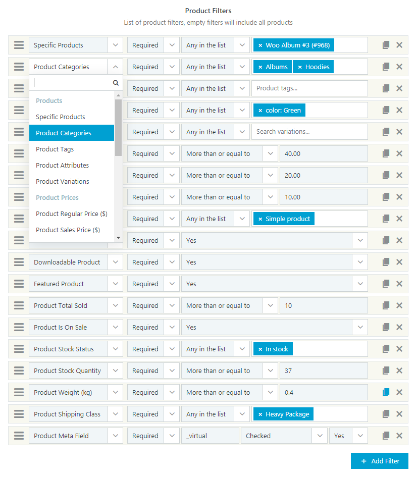Expand the Yes dropdown for Downloadable Product

pos(360,262)
